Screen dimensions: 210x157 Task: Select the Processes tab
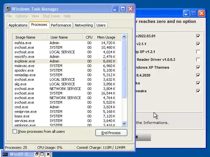(x=39, y=25)
